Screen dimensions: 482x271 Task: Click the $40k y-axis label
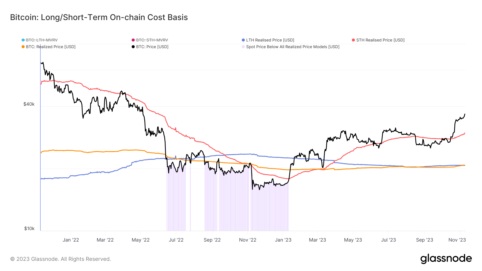pos(29,104)
